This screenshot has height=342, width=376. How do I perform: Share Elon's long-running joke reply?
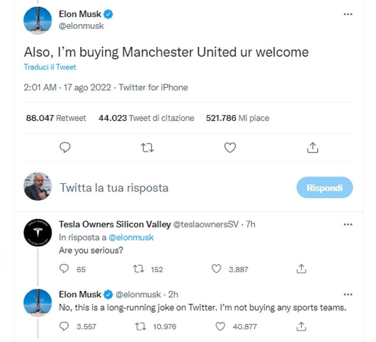pos(301,327)
